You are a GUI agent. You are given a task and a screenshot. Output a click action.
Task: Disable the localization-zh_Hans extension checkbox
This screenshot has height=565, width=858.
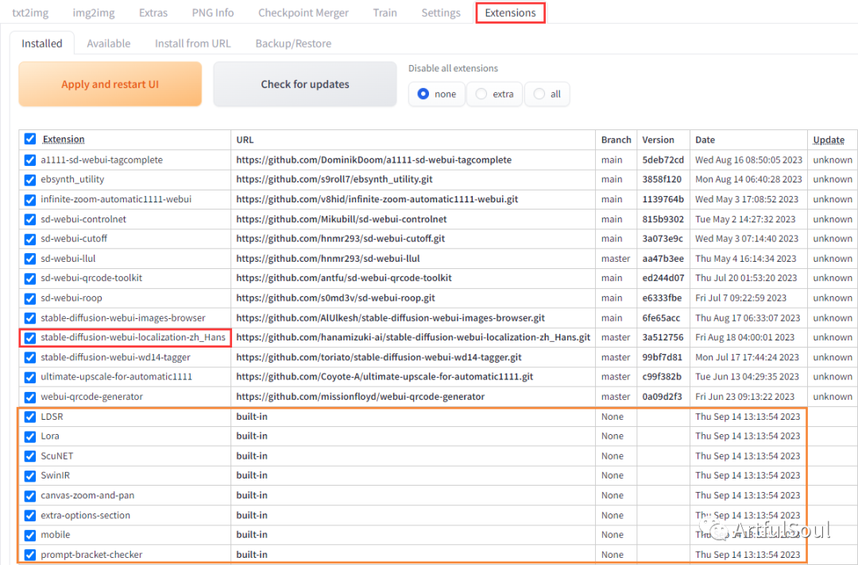(30, 338)
